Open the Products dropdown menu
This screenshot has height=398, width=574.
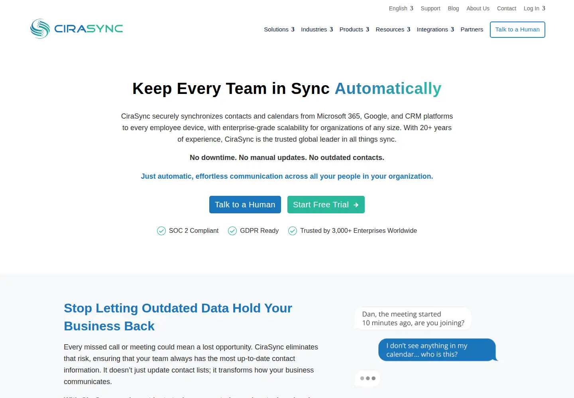354,29
